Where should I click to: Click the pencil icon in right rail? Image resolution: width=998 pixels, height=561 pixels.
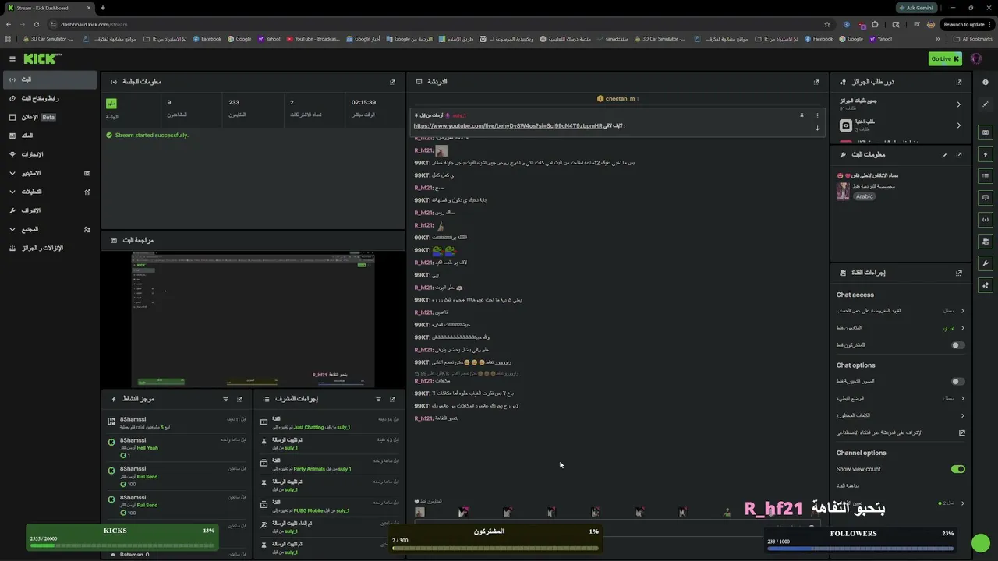[x=986, y=104]
